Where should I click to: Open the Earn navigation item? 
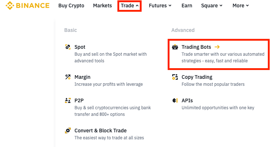(x=187, y=6)
